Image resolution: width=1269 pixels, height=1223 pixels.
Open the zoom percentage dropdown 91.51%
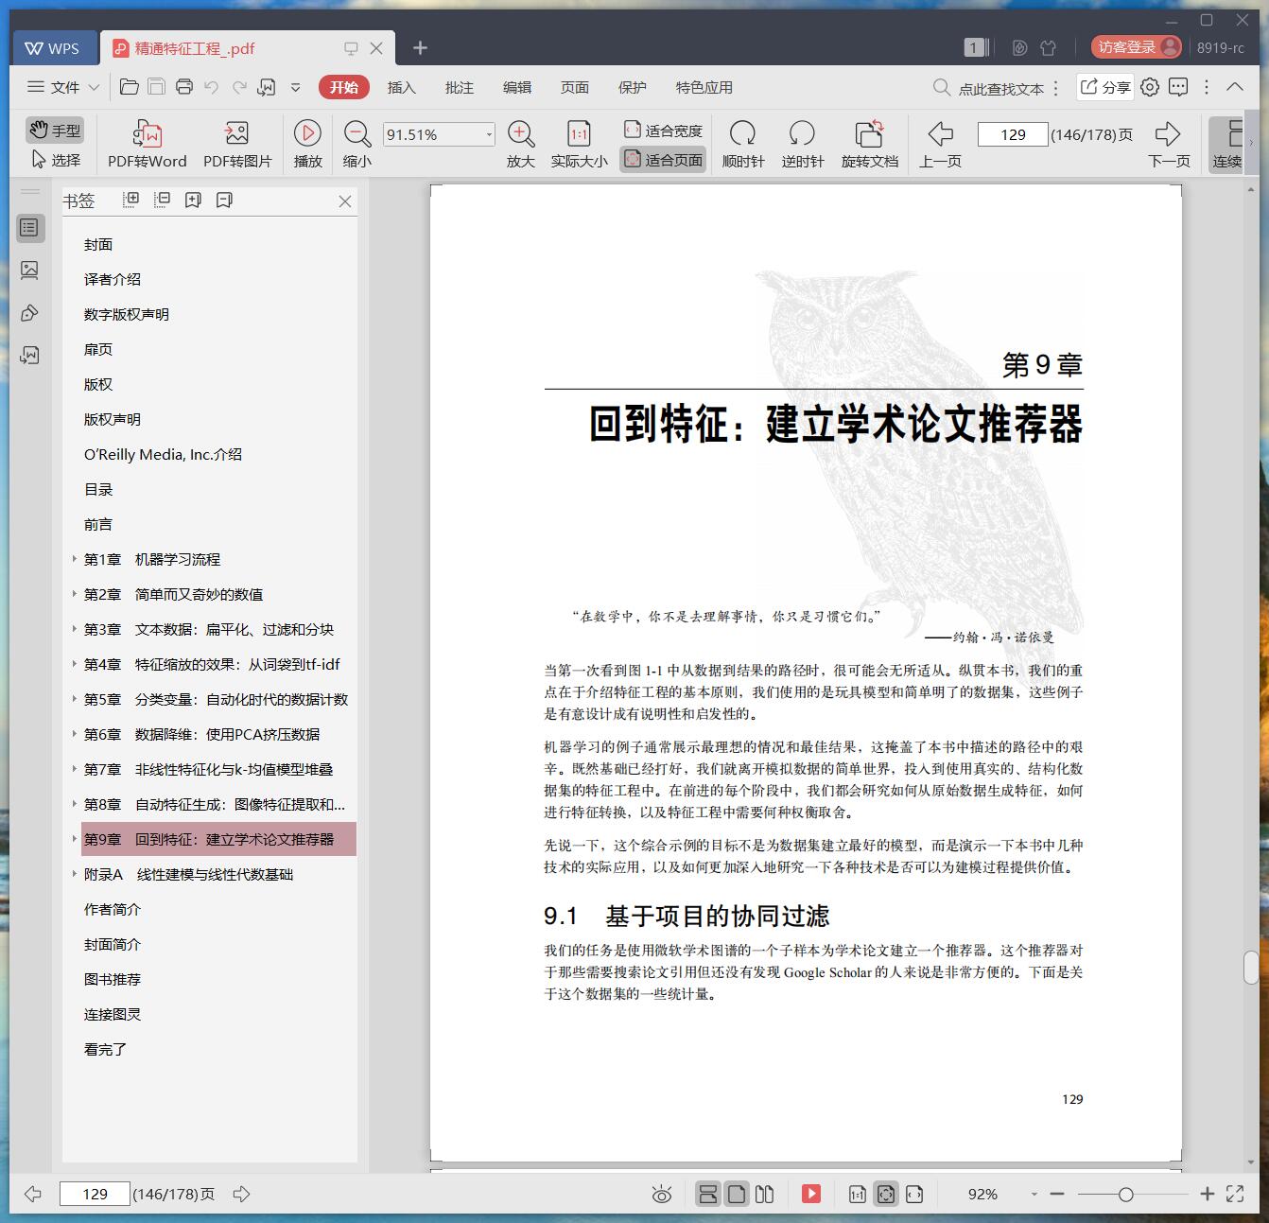[489, 134]
